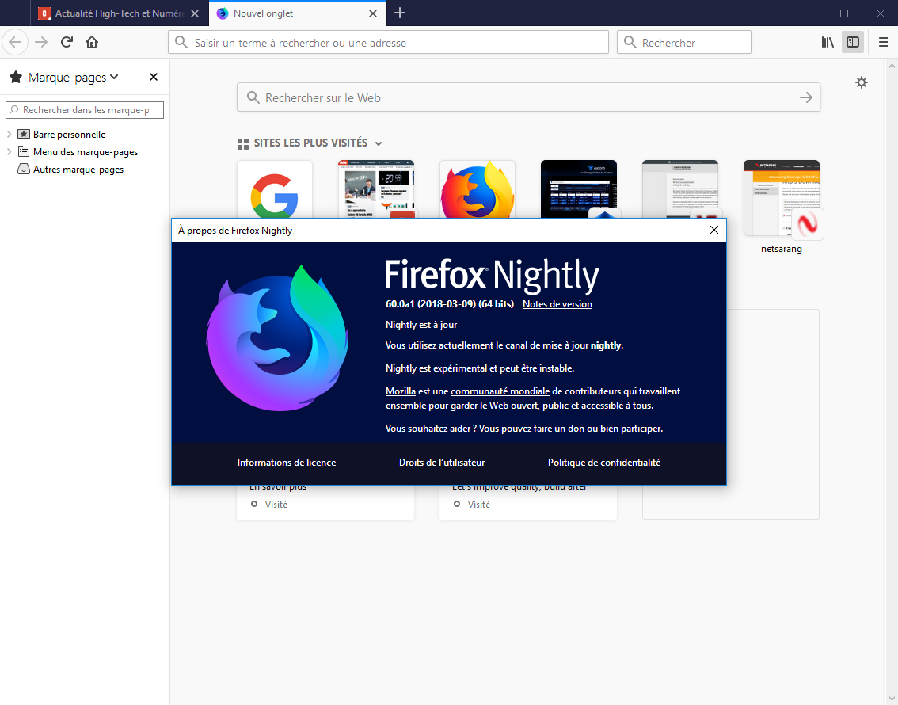Open the Axiom dark-themed top site tile

tap(578, 190)
